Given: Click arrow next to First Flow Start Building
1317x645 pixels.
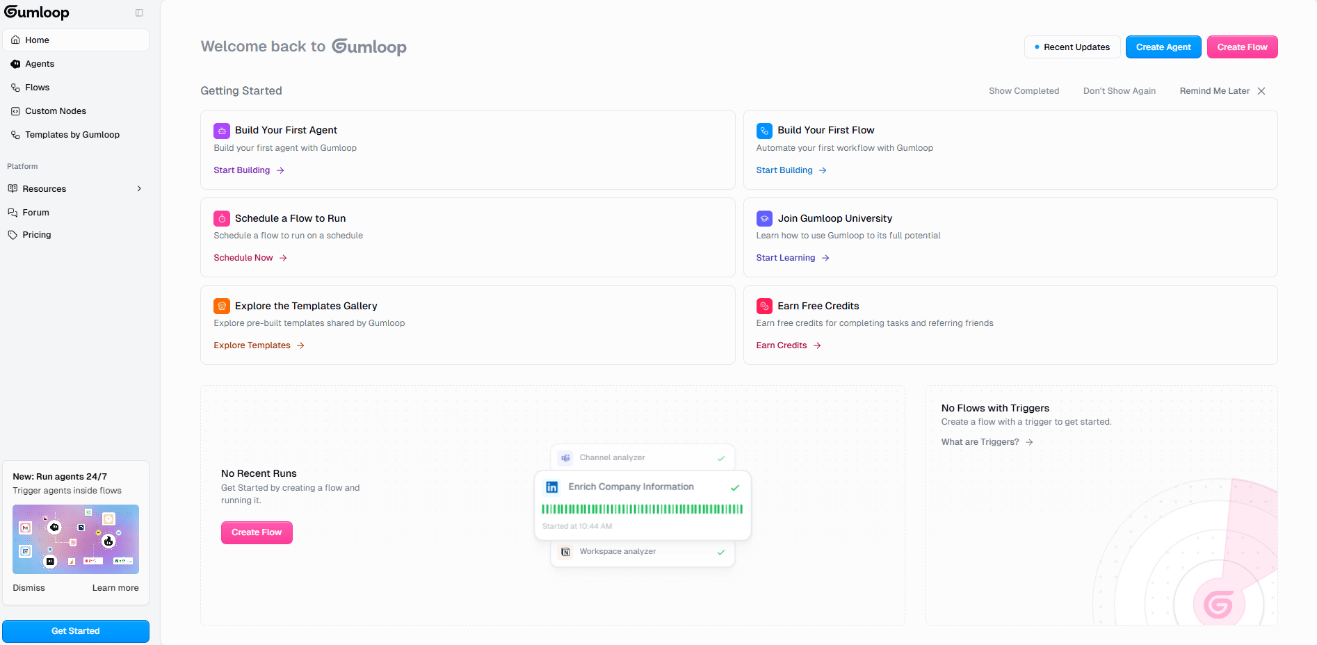Looking at the screenshot, I should click(x=823, y=170).
